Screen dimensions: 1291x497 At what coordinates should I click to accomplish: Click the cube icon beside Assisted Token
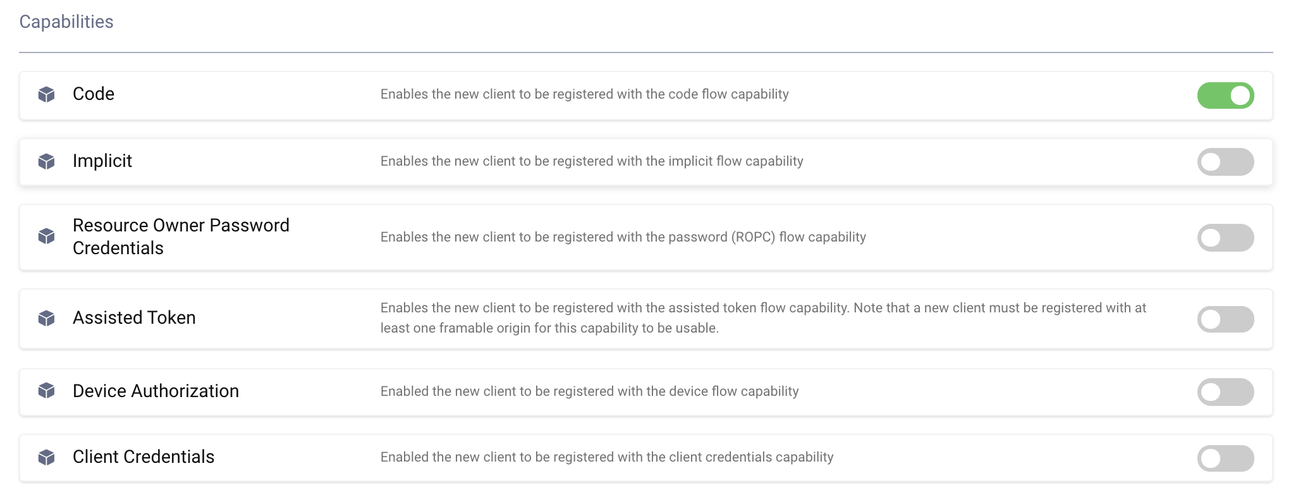point(46,318)
